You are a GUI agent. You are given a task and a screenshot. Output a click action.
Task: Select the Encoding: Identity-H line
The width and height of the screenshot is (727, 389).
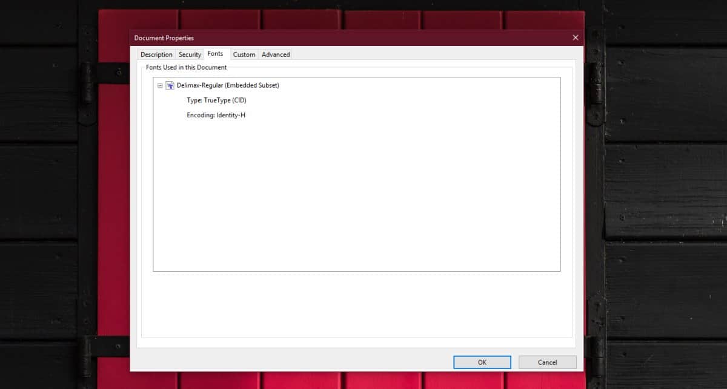coord(216,115)
